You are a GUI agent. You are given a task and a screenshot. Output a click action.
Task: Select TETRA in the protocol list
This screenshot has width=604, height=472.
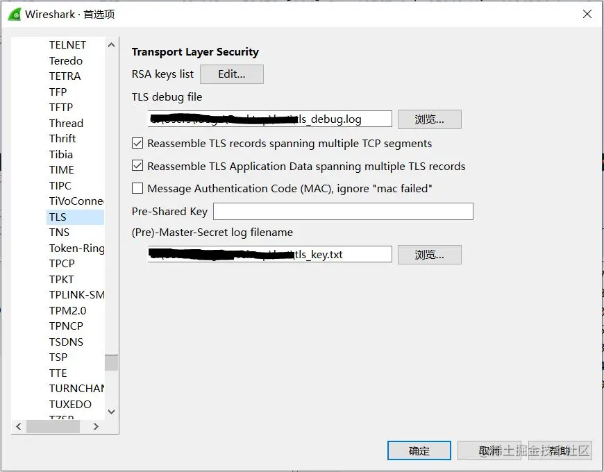pyautogui.click(x=65, y=76)
